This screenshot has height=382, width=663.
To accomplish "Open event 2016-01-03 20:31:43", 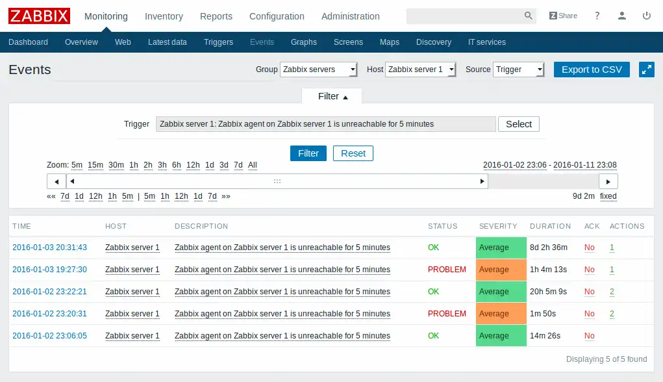I will 49,248.
